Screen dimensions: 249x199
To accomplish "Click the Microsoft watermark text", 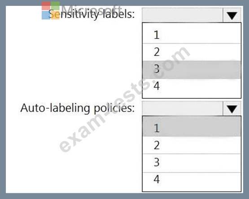I will (x=92, y=10).
